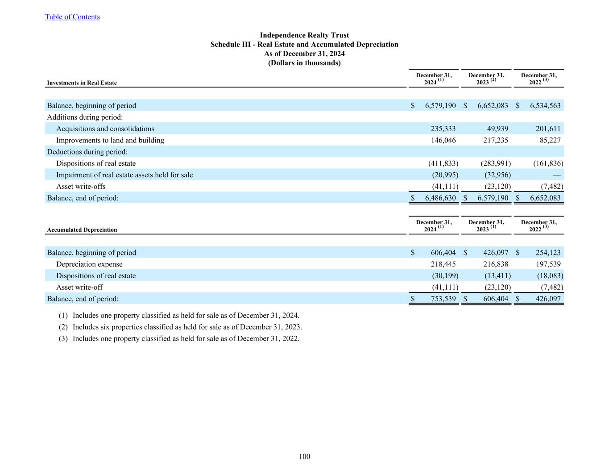This screenshot has width=609, height=471.
Task: Select Impairment of real estate assets label
Action: [x=124, y=175]
